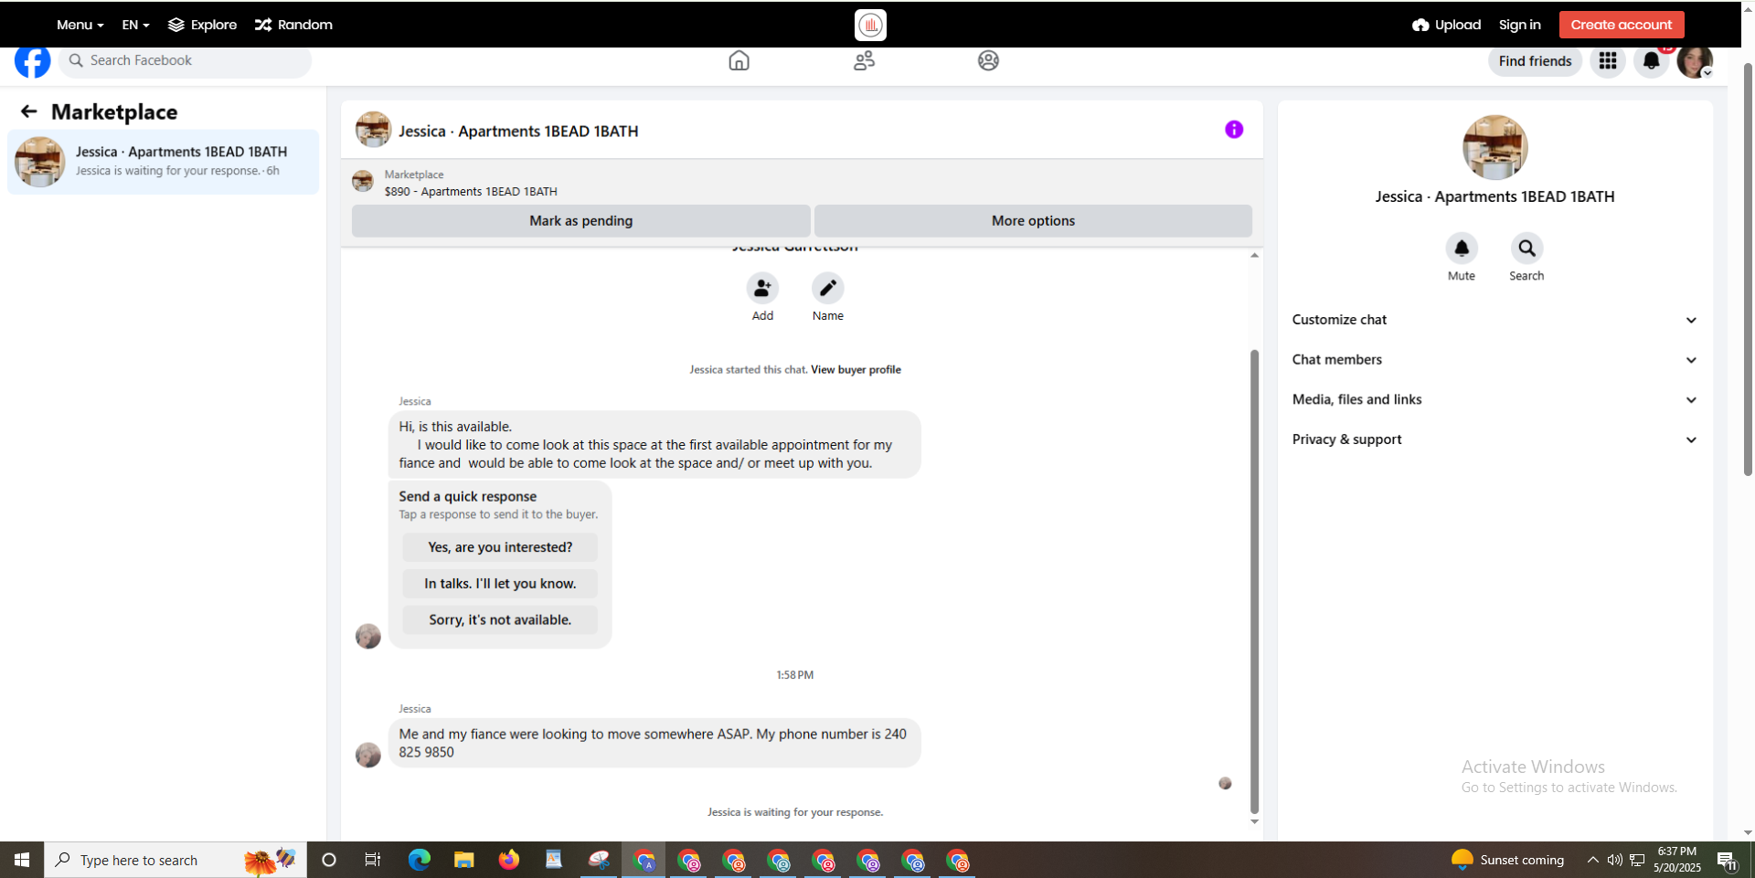Open the View buyer profile link
Image resolution: width=1755 pixels, height=878 pixels.
856,370
